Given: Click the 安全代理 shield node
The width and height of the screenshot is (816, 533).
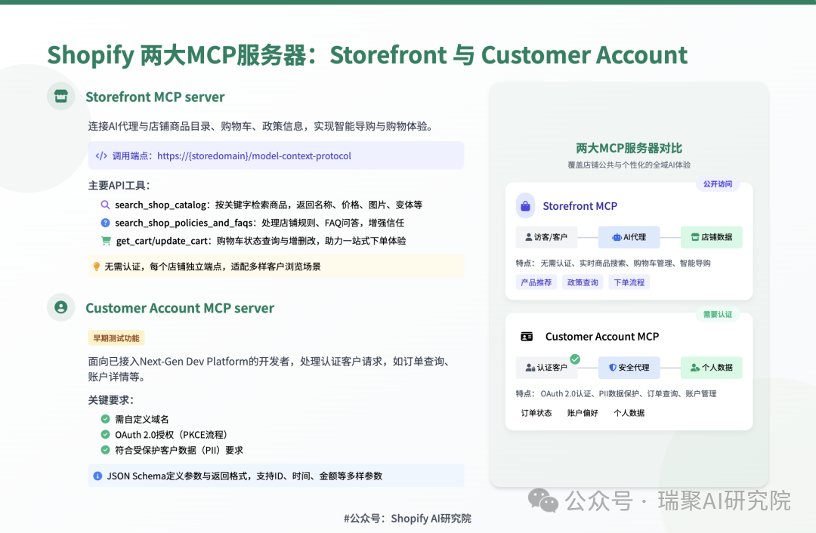Looking at the screenshot, I should click(629, 368).
